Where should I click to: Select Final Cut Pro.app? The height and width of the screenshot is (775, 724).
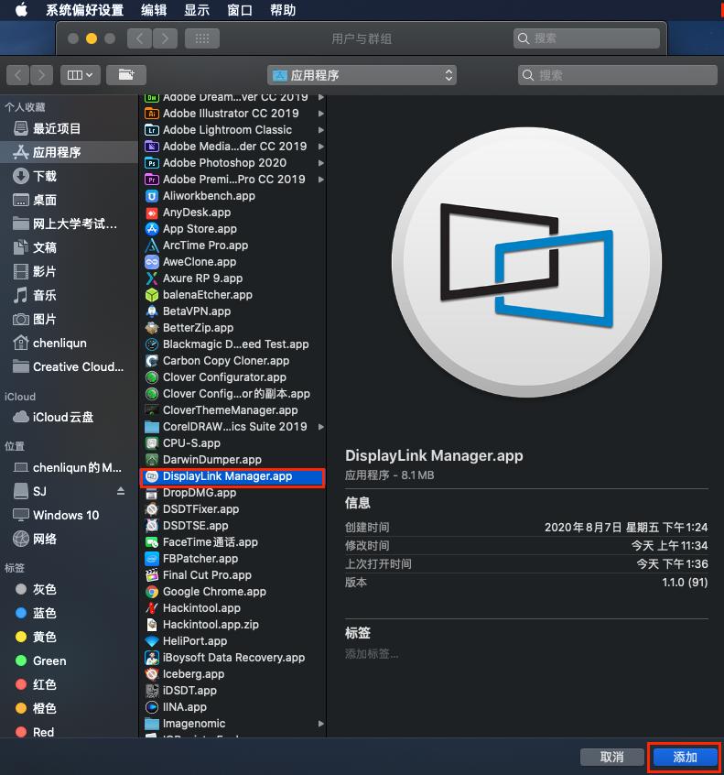233,574
